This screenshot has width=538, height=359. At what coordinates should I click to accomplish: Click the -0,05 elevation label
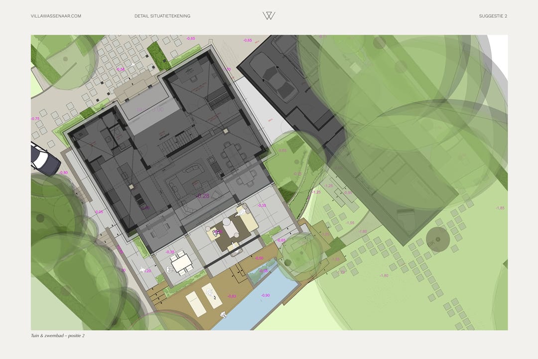99,212
